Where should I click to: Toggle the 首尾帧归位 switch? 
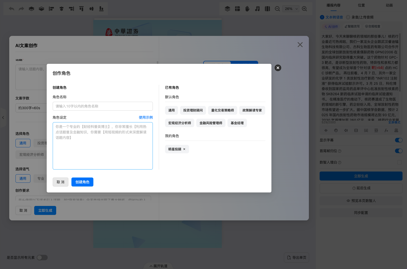[x=399, y=151]
